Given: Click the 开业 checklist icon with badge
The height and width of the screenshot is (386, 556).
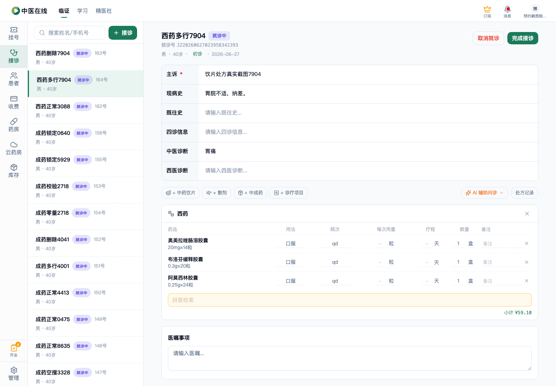Looking at the screenshot, I should pos(14,350).
